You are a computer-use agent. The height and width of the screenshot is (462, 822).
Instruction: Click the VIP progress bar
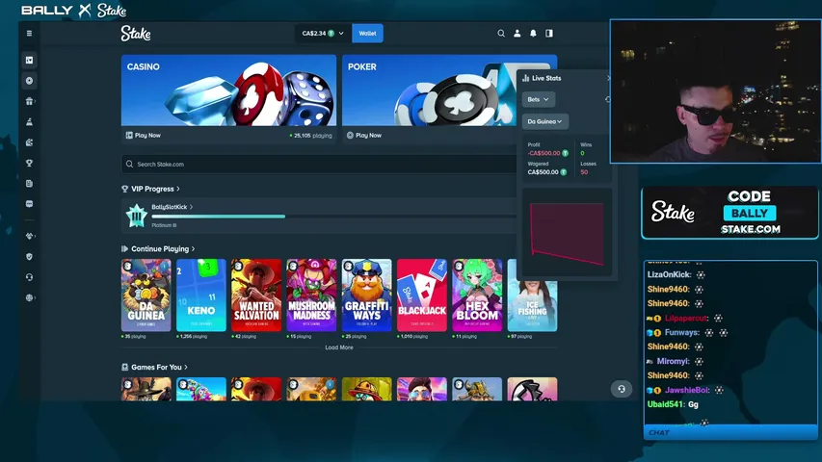click(334, 217)
